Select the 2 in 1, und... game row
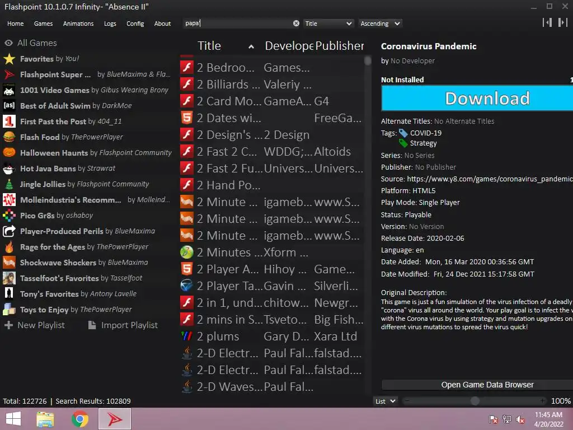 click(x=272, y=303)
